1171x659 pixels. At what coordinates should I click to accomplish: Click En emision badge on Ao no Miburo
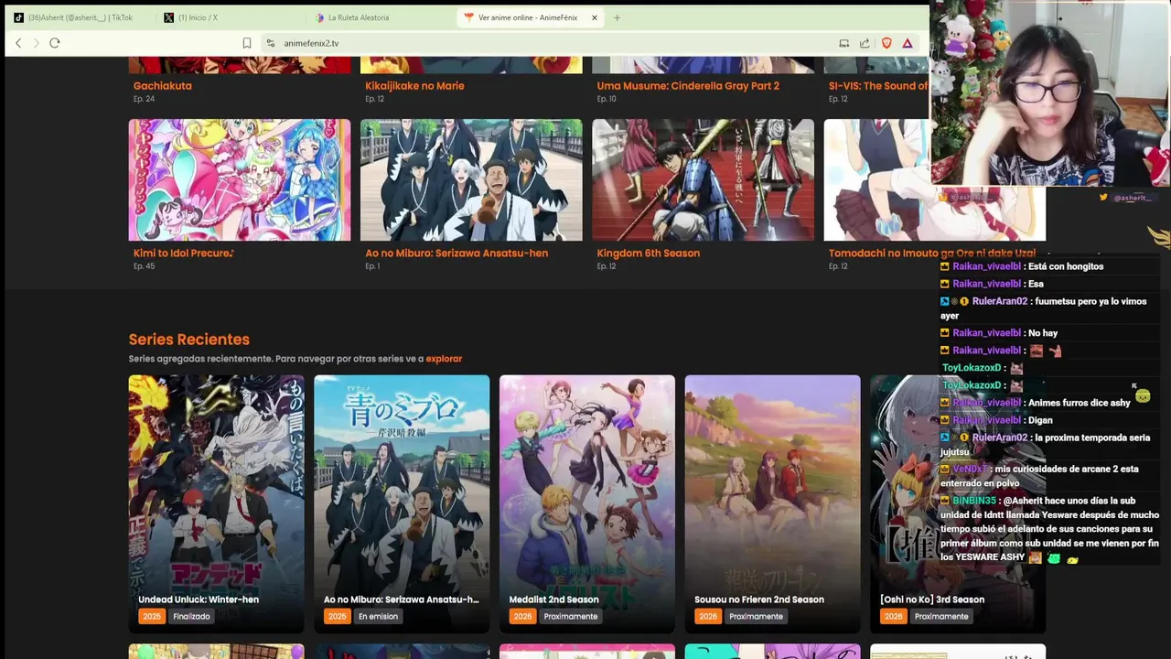(378, 617)
